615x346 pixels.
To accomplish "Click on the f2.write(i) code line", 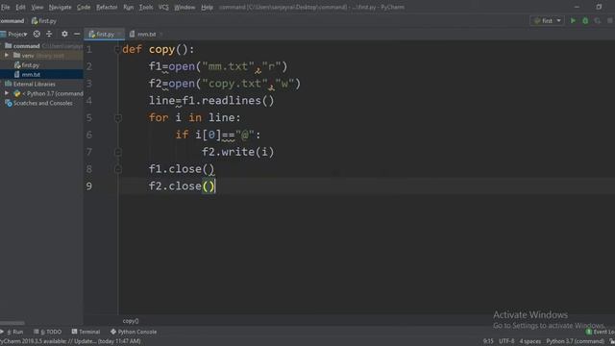I will pos(237,152).
